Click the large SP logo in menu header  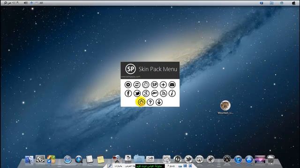pyautogui.click(x=130, y=69)
